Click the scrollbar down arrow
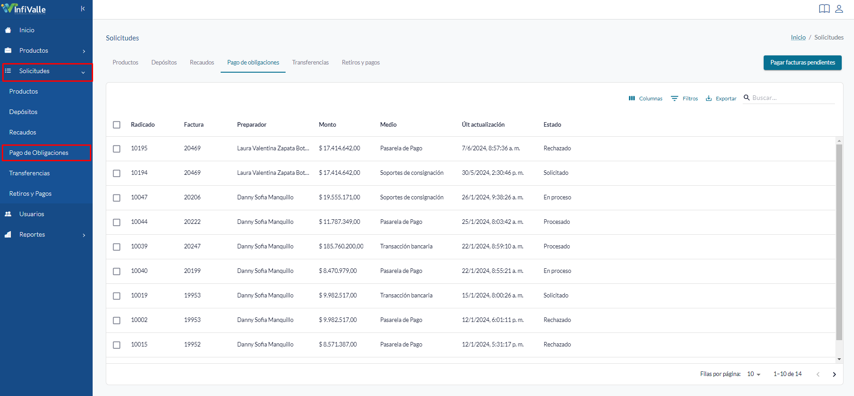This screenshot has height=396, width=854. pyautogui.click(x=839, y=359)
